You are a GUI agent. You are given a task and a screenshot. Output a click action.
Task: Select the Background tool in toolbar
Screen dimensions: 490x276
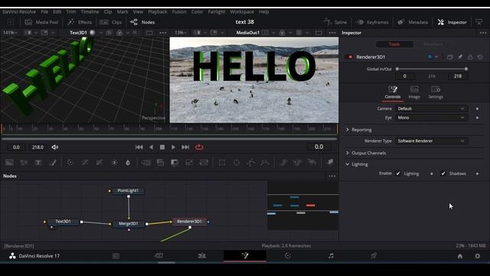(x=9, y=163)
